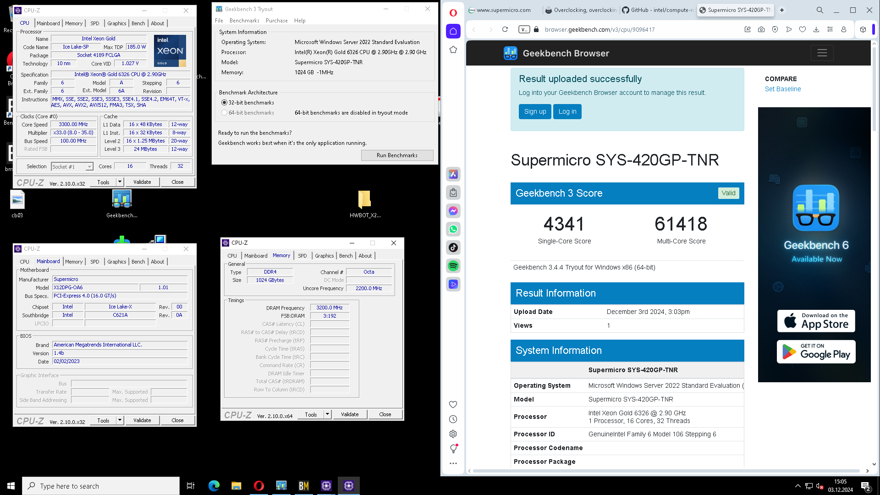Click Windows taskbar search box
880x495 pixels.
click(101, 486)
